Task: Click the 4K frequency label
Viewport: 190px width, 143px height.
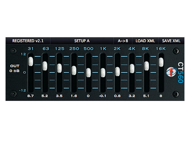Action: pyautogui.click(x=132, y=49)
